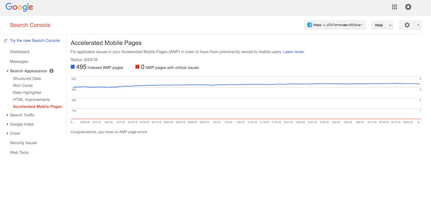Click Try the new Search Console link
Viewport: 431px width, 214px height.
(35, 41)
